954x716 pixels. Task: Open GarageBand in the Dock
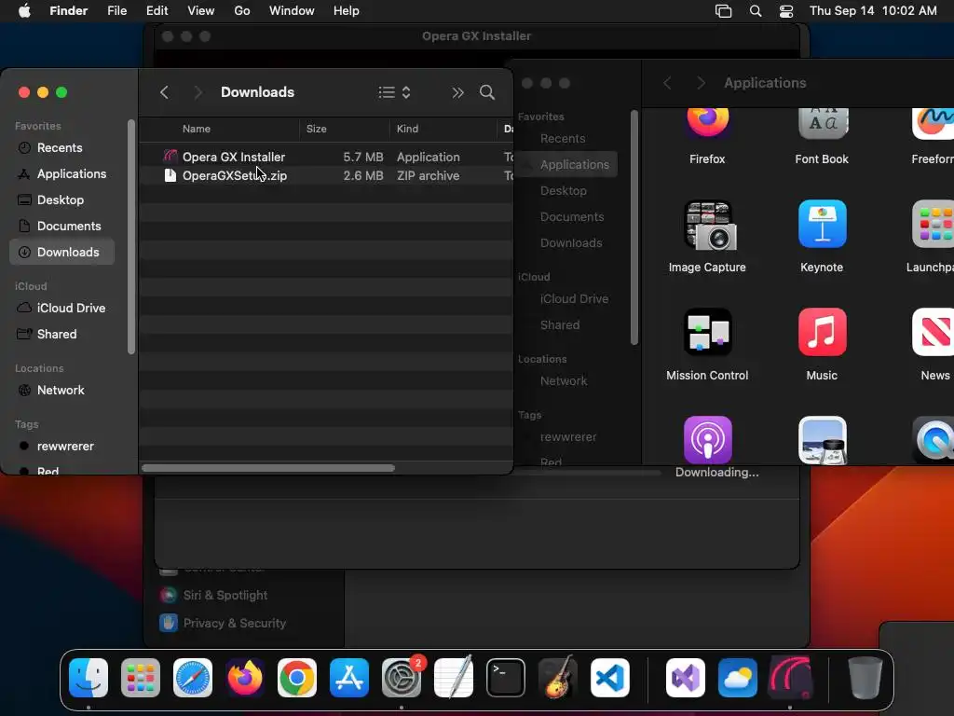(x=558, y=678)
